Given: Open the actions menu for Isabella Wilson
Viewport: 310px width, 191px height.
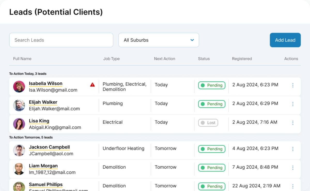Looking at the screenshot, I should (293, 85).
